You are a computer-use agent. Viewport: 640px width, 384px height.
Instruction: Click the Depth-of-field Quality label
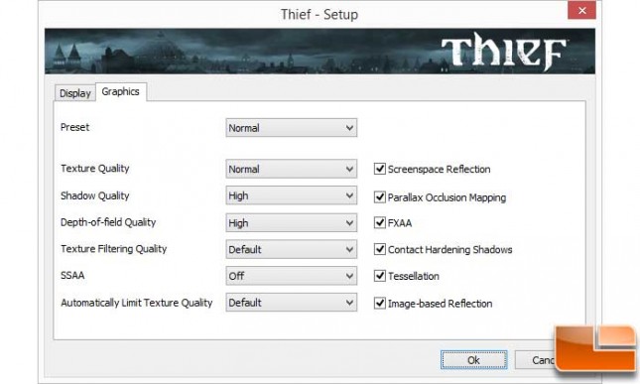108,222
